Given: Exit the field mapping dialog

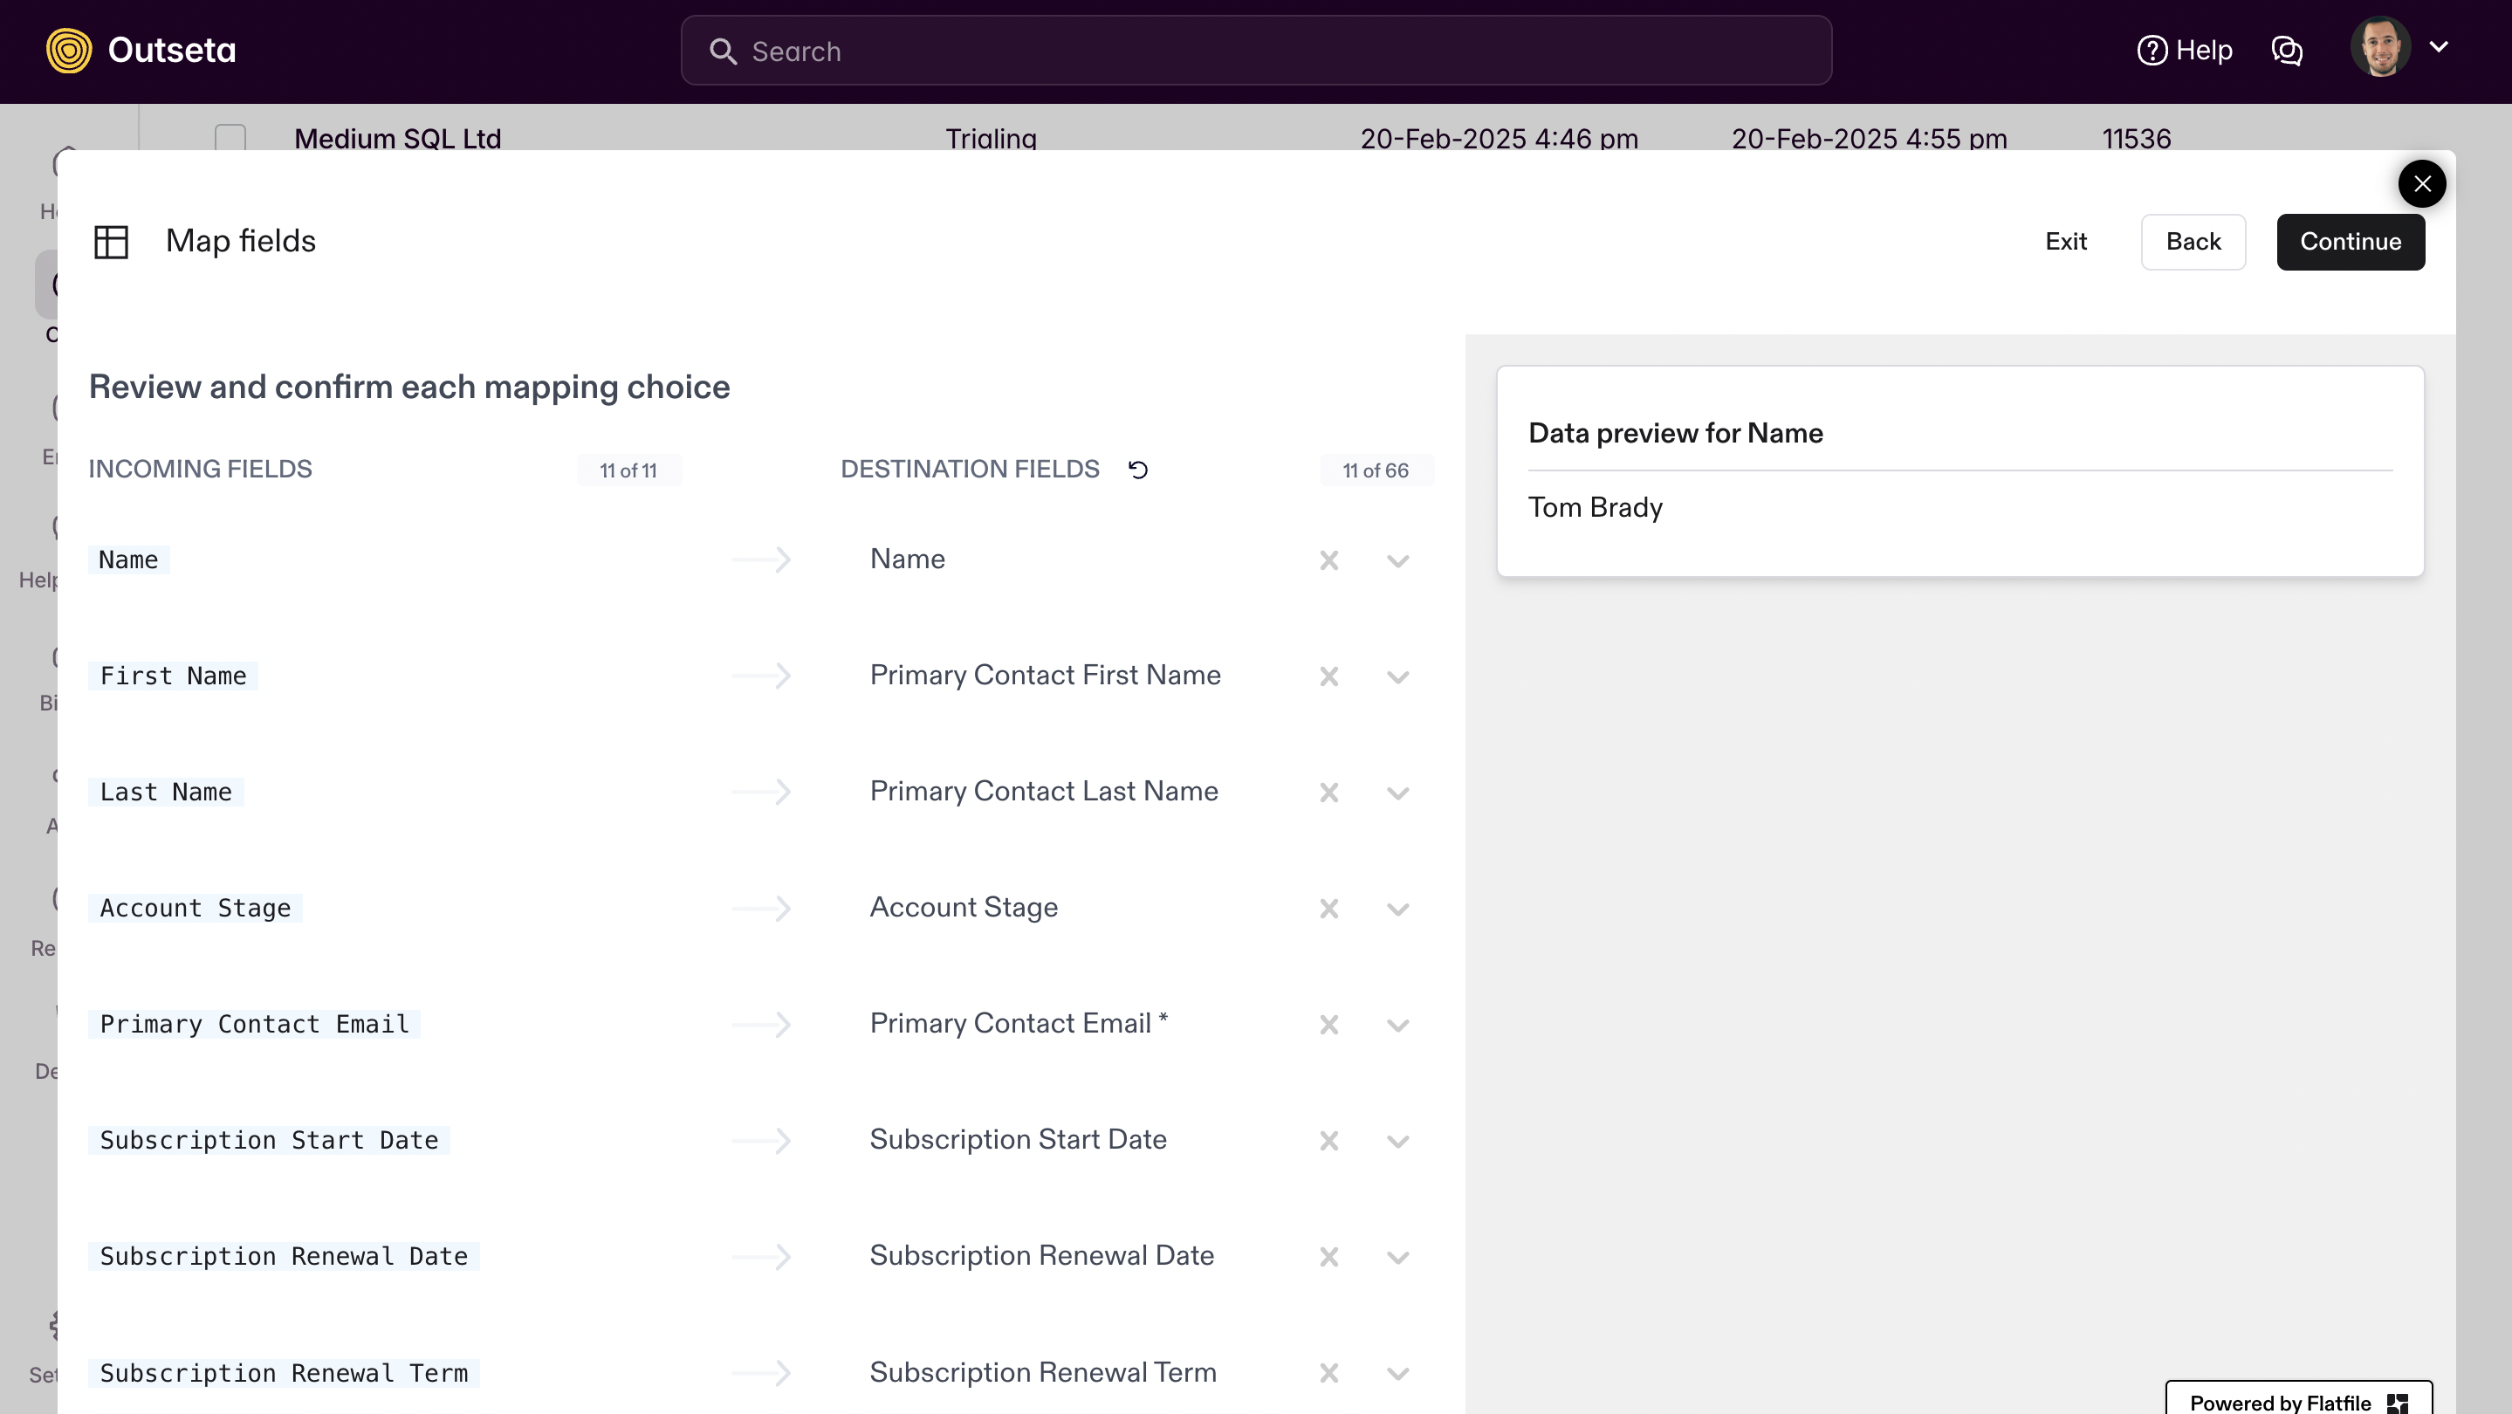Looking at the screenshot, I should click(2066, 241).
